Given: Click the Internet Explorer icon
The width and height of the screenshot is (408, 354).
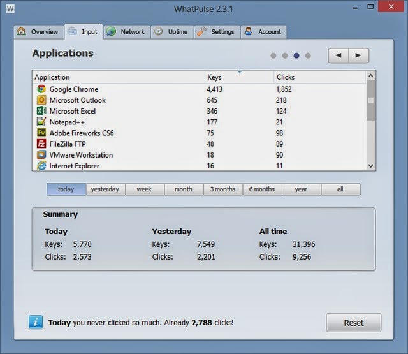Looking at the screenshot, I should (41, 166).
